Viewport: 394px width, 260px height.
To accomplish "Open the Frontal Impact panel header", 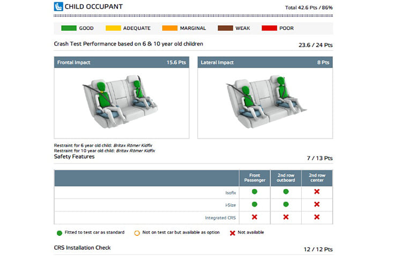I will click(x=121, y=63).
